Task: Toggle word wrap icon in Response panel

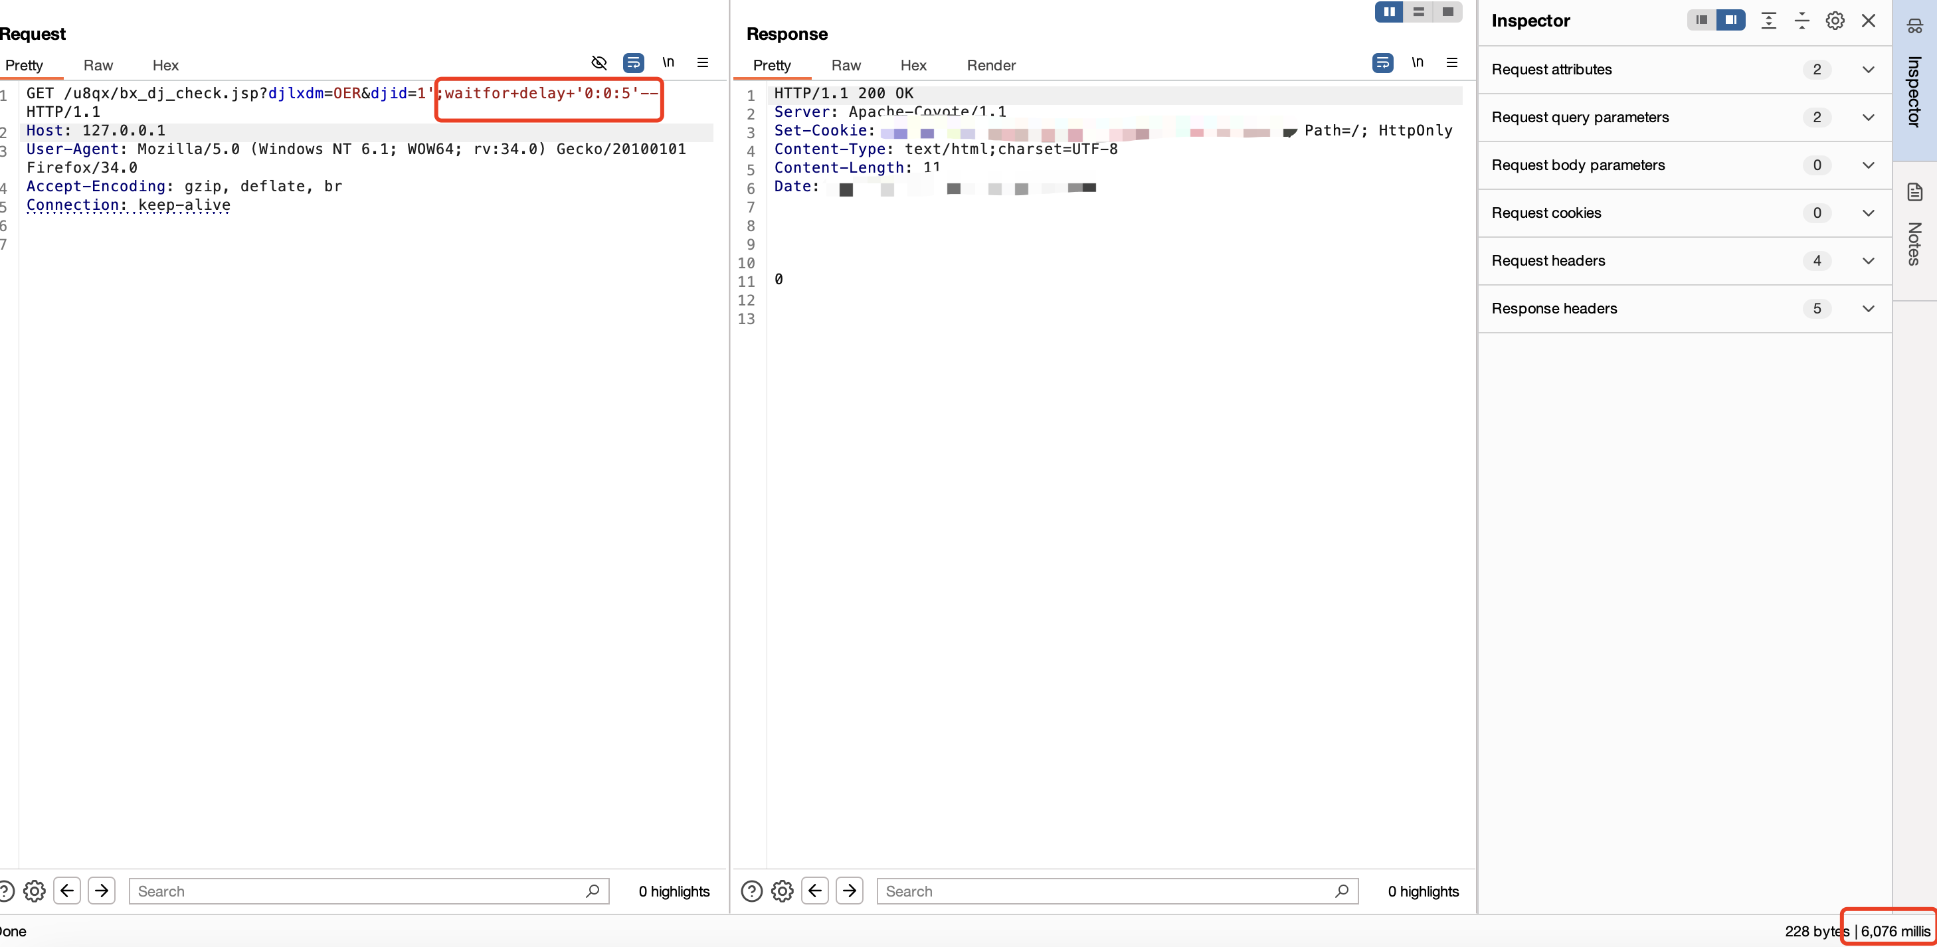Action: [1382, 62]
